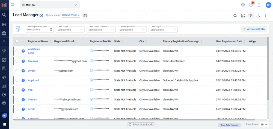273x129 pixels.
Task: Click the vertical table scrollbar
Action: tap(268, 69)
